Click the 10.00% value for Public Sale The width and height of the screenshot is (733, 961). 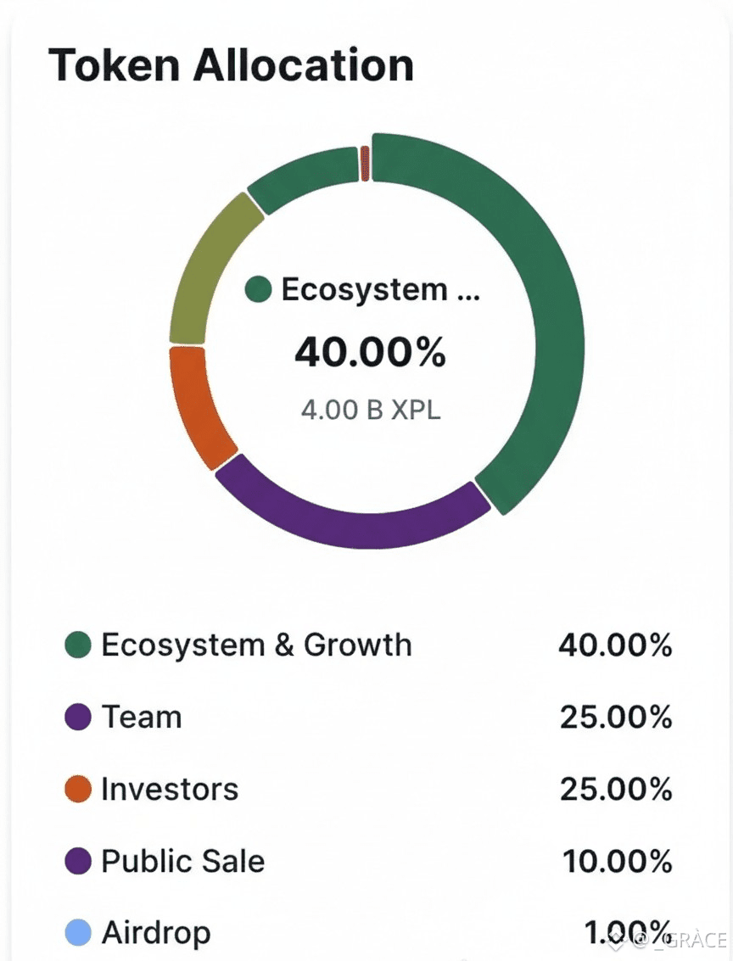click(617, 863)
